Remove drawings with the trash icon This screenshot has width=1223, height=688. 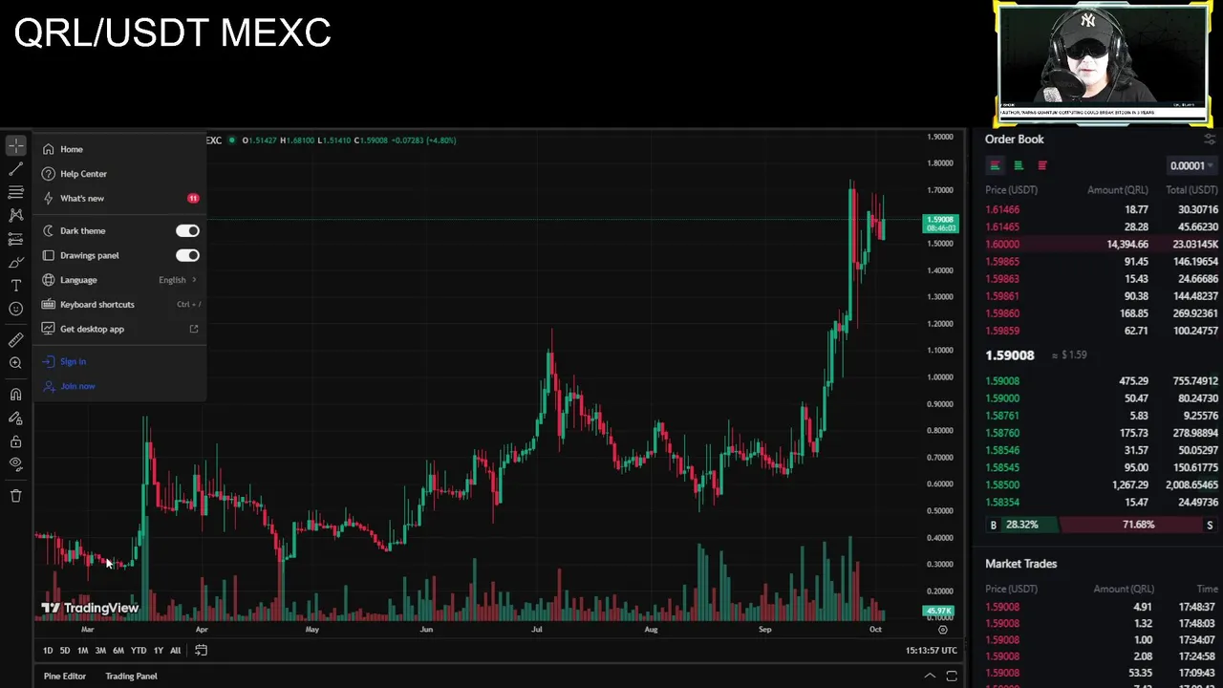click(x=16, y=495)
